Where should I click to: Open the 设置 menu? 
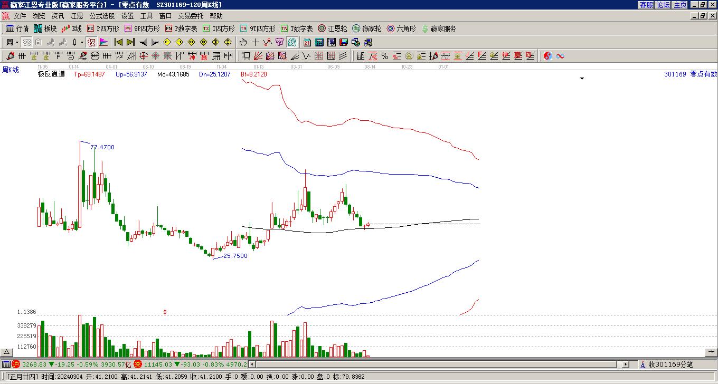(127, 16)
